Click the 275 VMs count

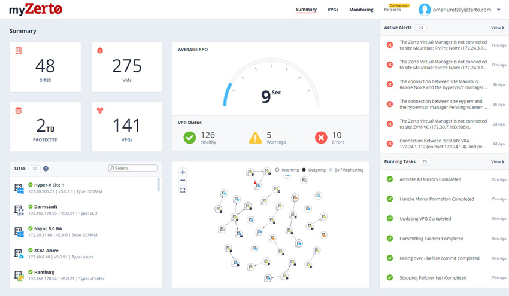127,66
